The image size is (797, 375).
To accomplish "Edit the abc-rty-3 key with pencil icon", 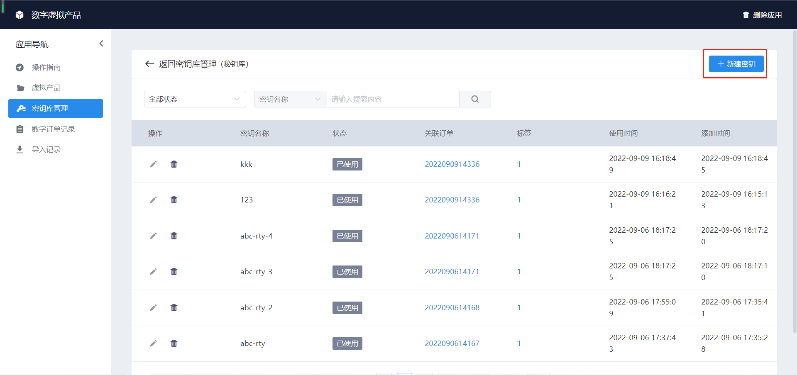I will coord(153,272).
